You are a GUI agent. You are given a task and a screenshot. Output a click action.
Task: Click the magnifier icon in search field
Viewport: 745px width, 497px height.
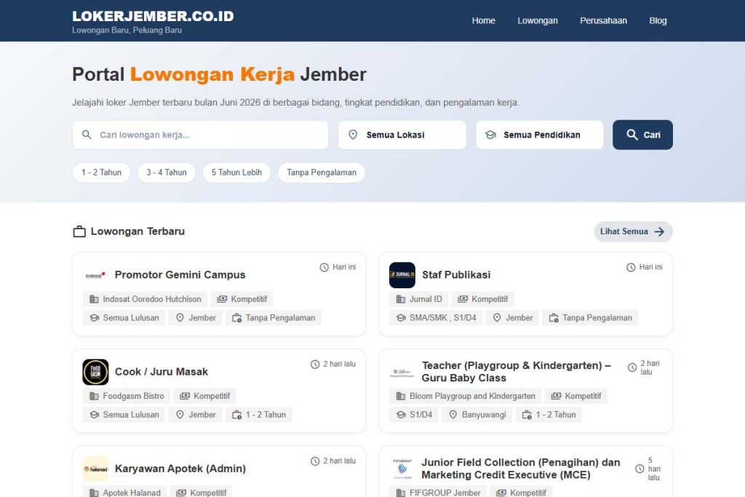[x=87, y=135]
